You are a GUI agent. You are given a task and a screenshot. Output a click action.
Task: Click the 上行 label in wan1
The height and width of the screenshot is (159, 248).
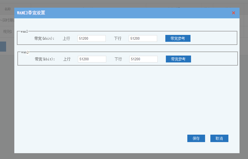pos(66,39)
